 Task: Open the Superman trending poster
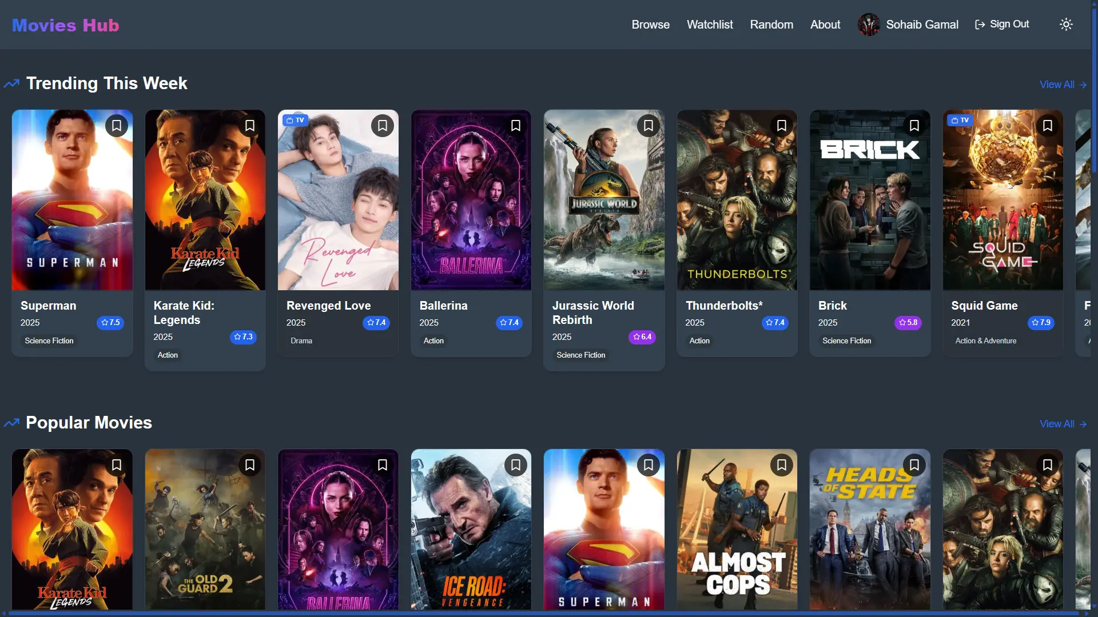(73, 200)
